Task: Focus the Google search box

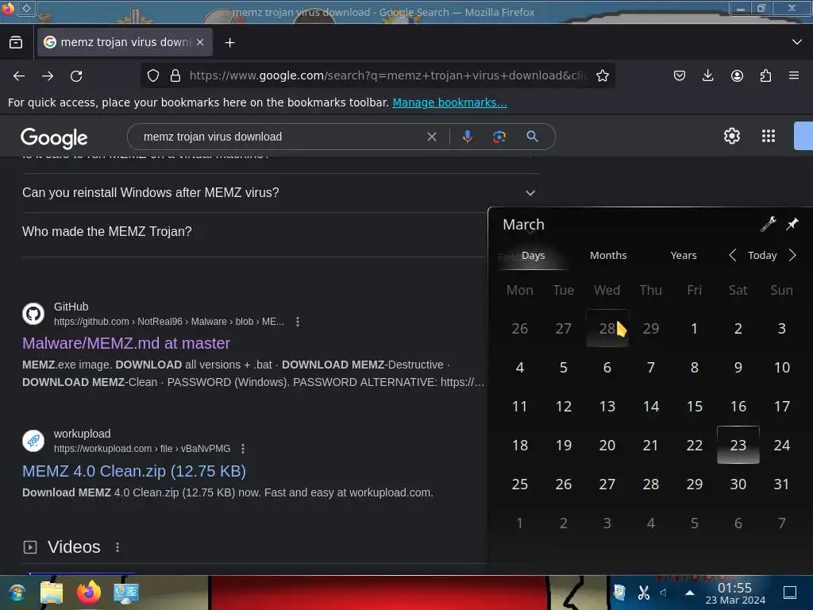Action: (x=280, y=137)
